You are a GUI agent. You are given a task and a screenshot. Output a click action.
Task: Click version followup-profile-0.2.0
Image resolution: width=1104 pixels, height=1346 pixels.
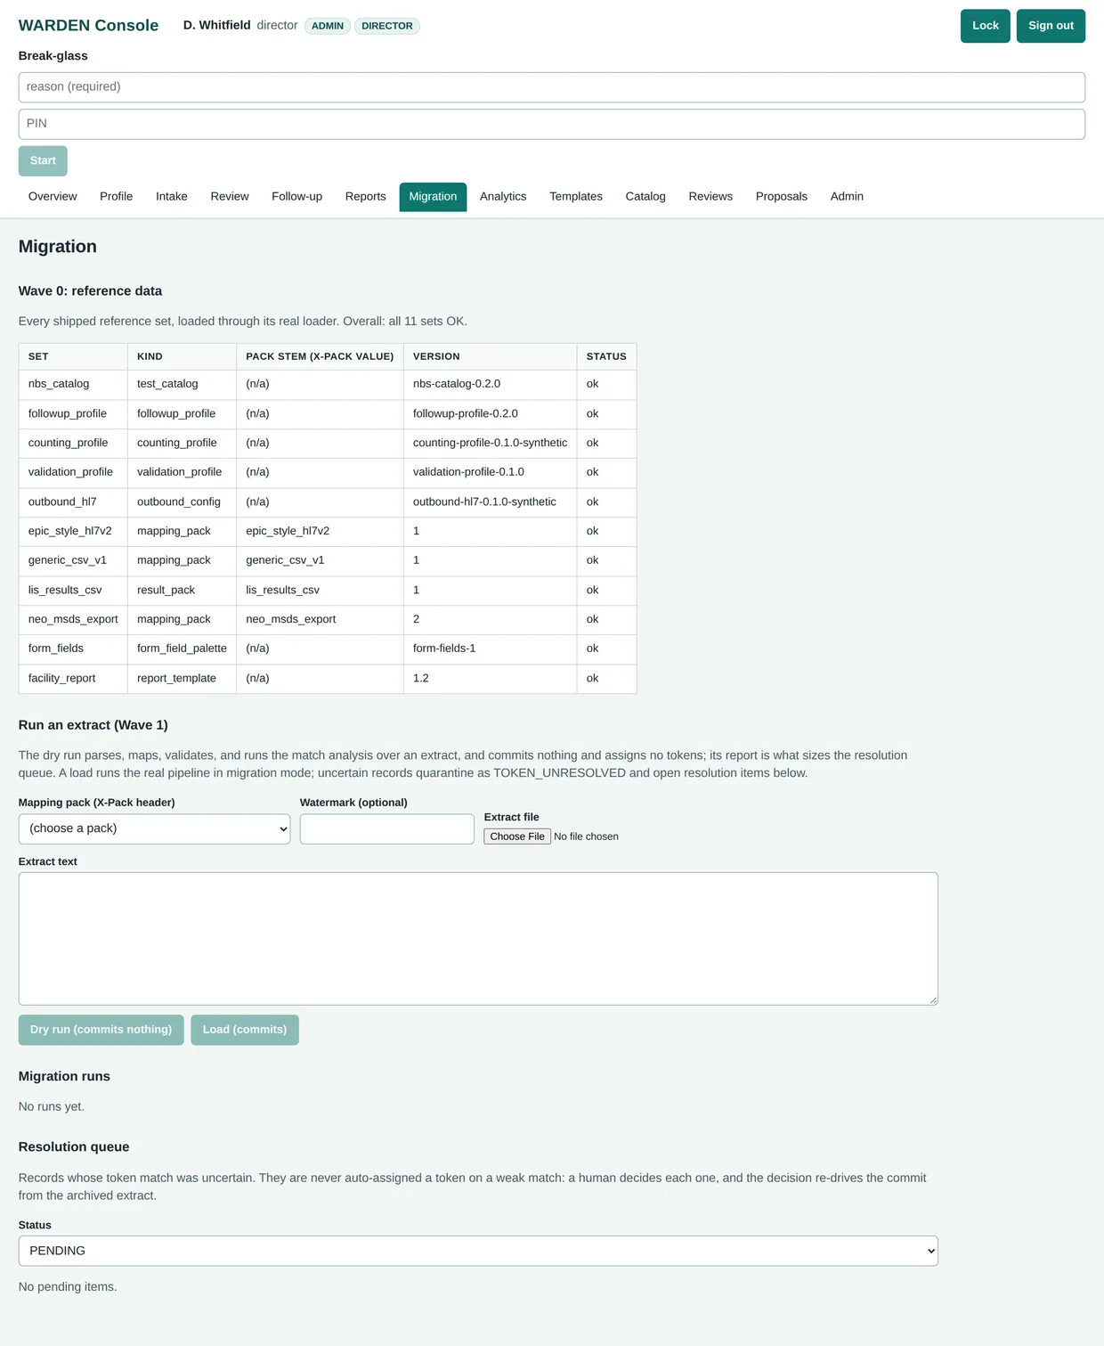click(x=490, y=414)
